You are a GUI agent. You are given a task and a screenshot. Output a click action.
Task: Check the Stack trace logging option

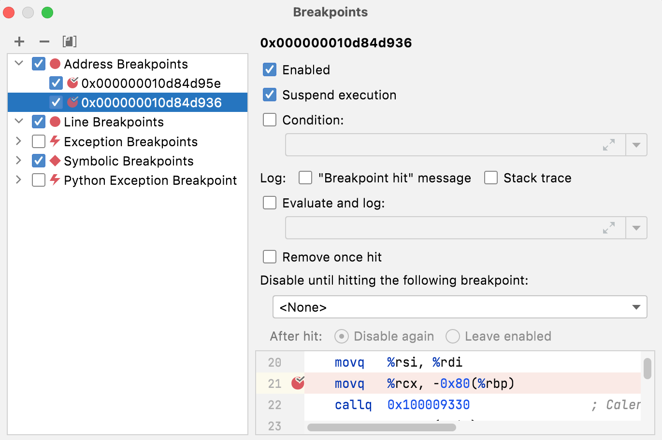491,178
